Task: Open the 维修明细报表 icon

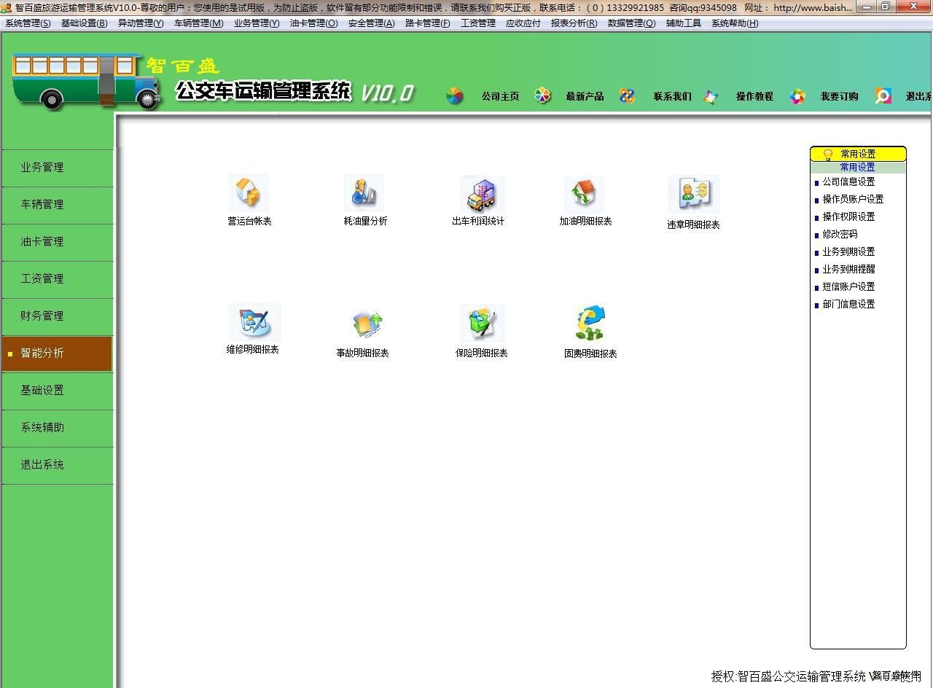Action: point(254,322)
